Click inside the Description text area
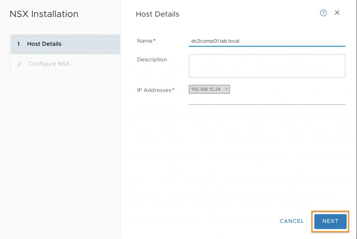 (x=267, y=66)
